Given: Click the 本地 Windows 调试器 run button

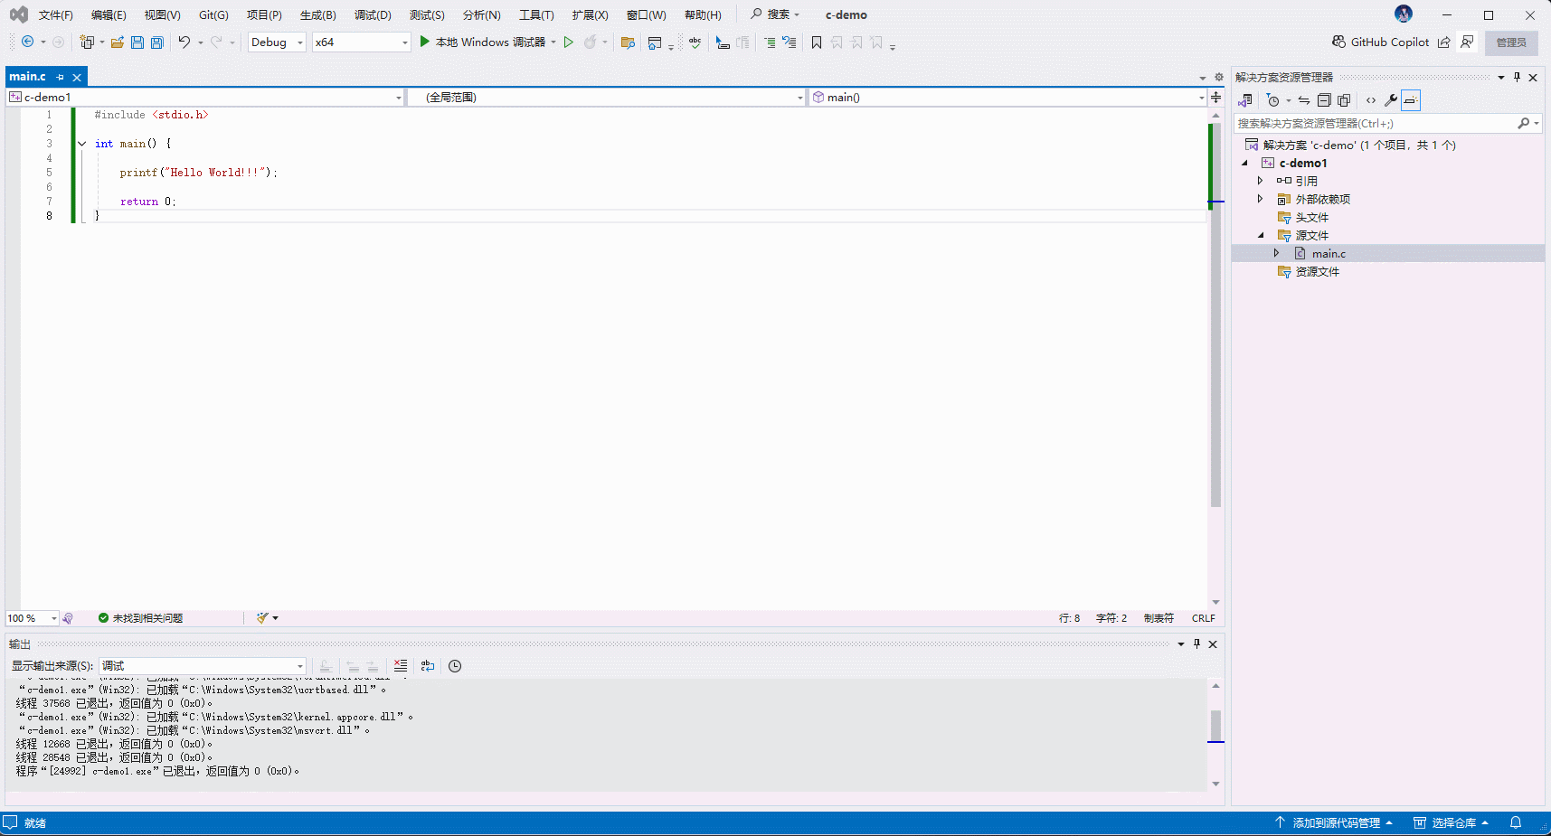Looking at the screenshot, I should pos(482,42).
